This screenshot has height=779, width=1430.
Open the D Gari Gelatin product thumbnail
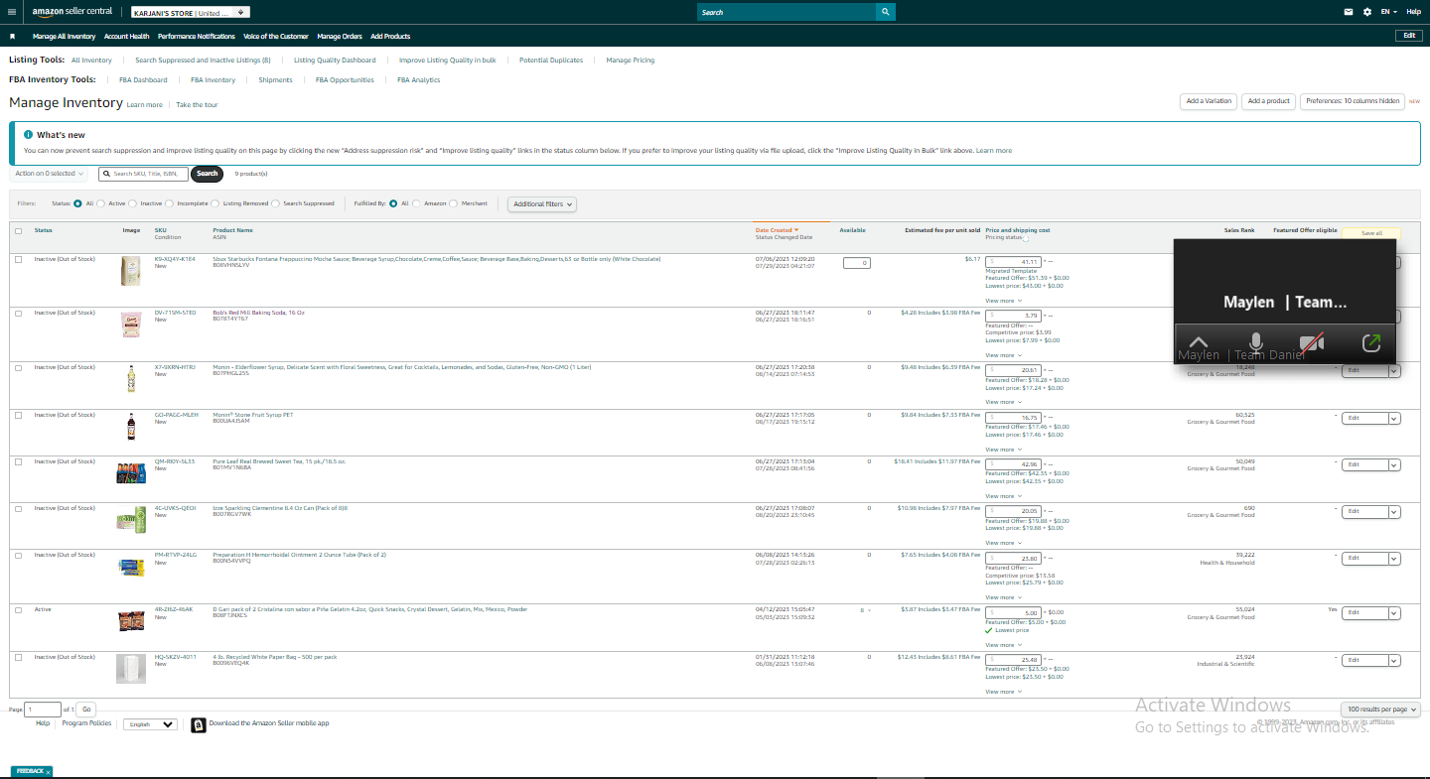point(131,620)
